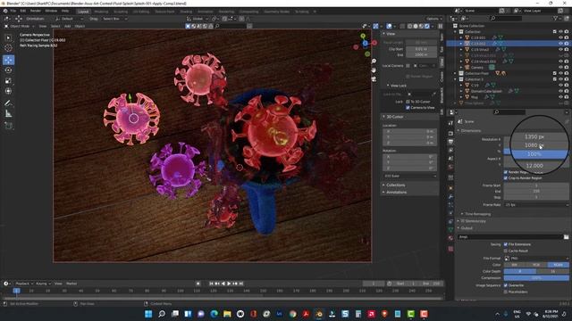572x321 pixels.
Task: Open the Output properties tab
Action: click(x=450, y=142)
